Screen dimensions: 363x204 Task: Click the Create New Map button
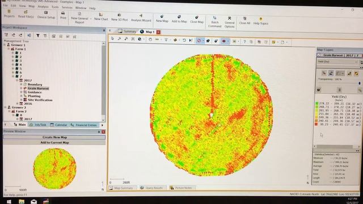pos(54,137)
